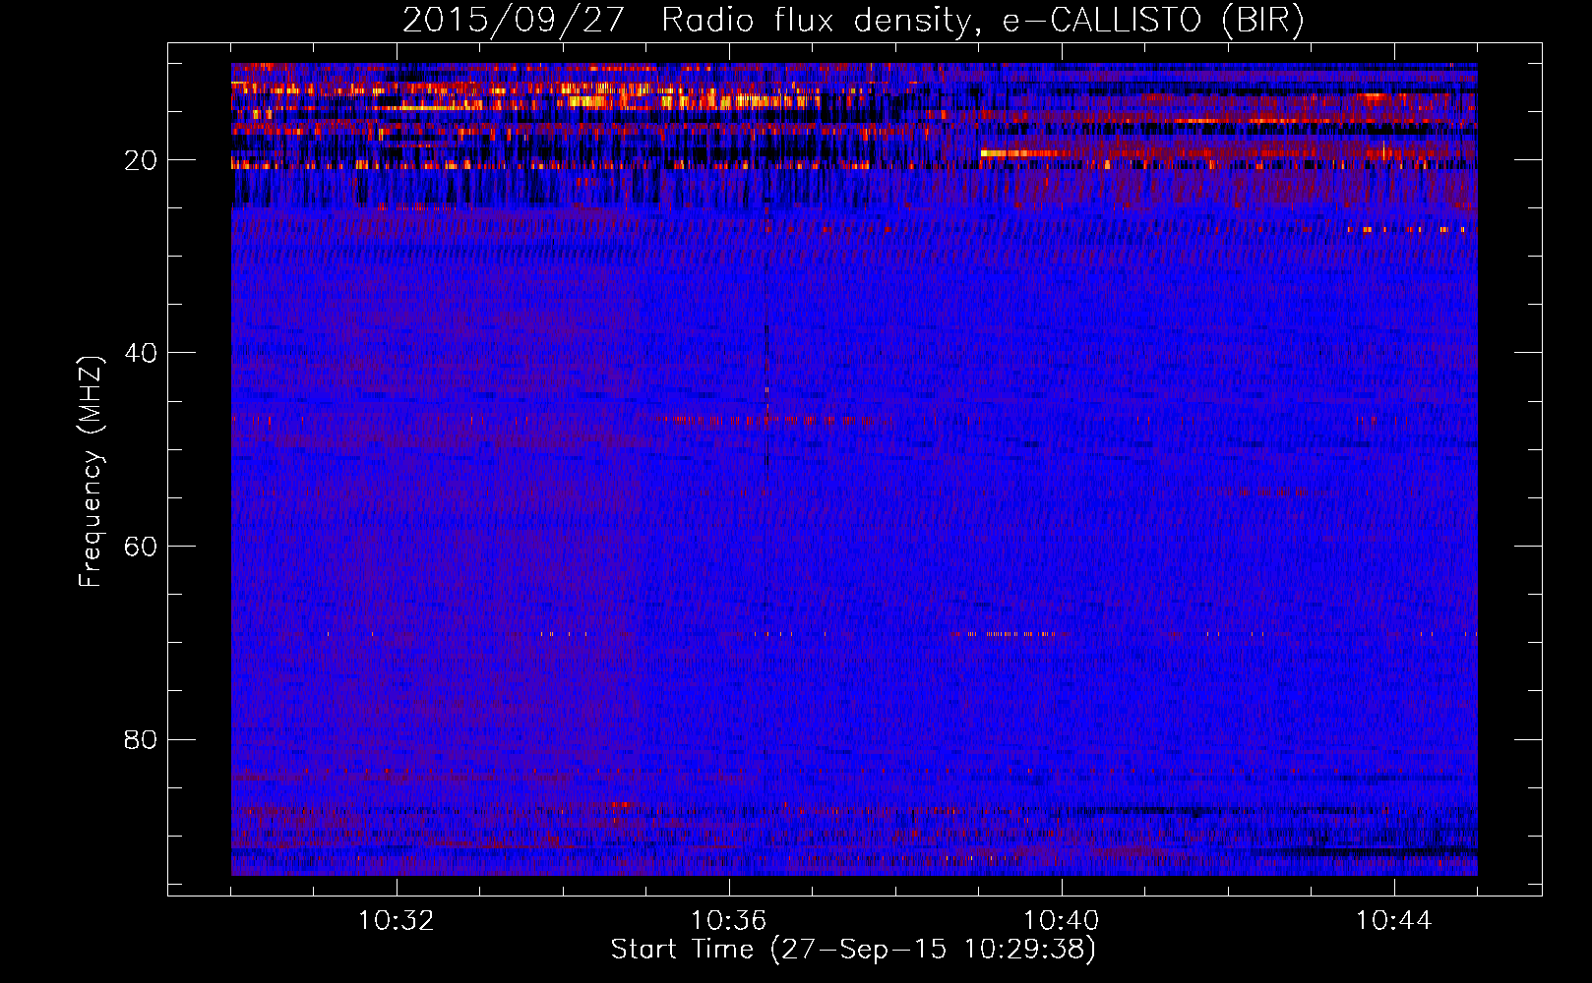Click the 'Frequency (MHZ)' axis label
The width and height of the screenshot is (1592, 983).
coord(91,472)
